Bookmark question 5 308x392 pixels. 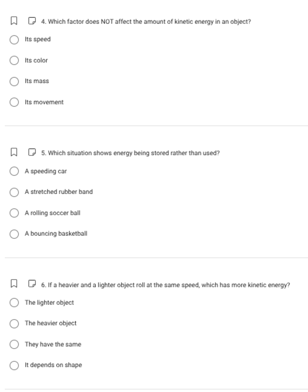coord(14,152)
